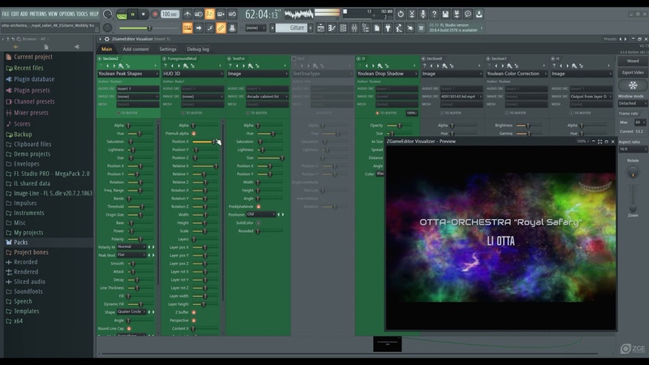Open the Youlean Drop Shadow effect dropdown

[387, 74]
